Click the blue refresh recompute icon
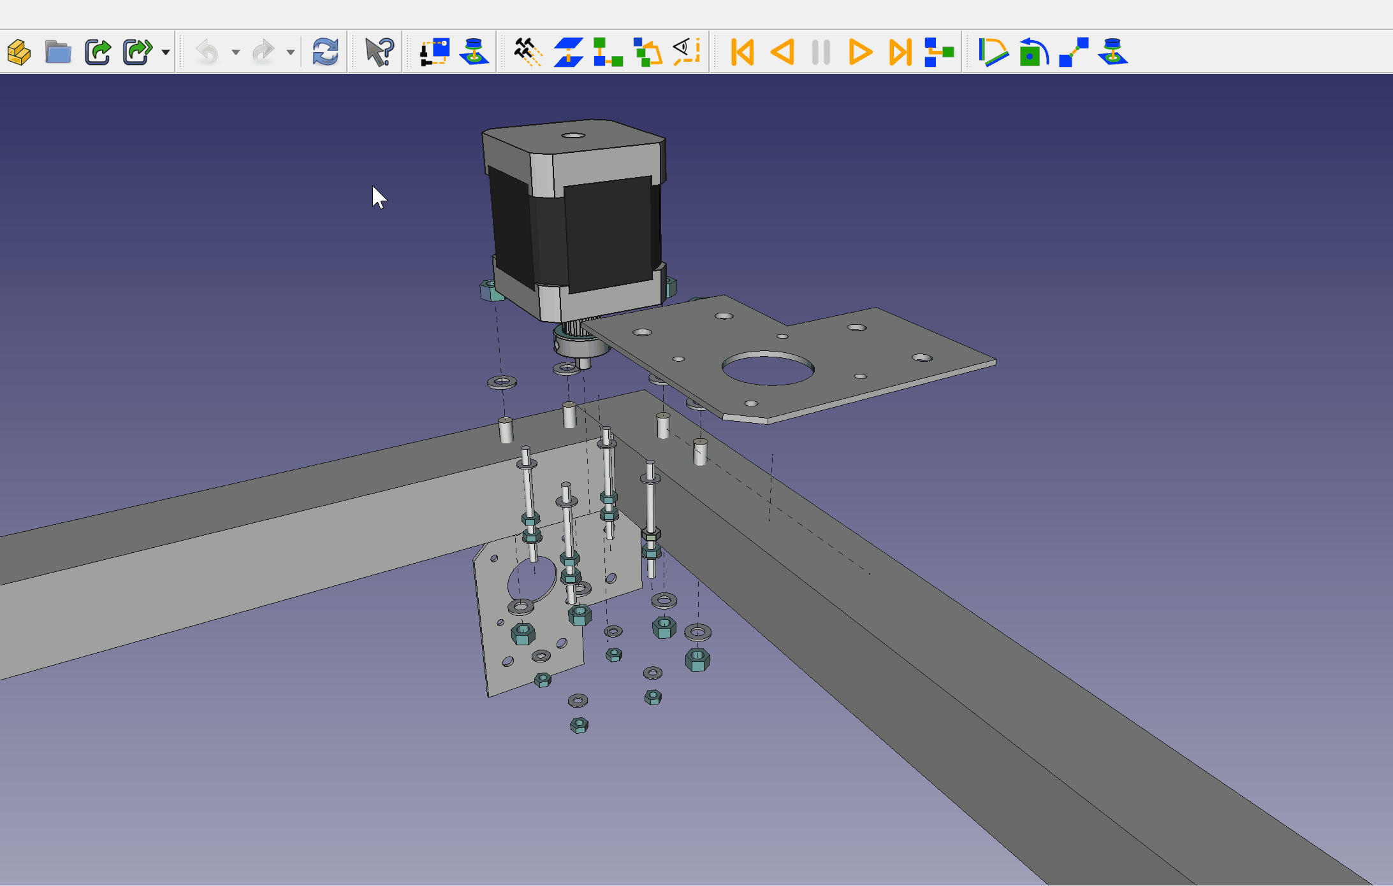This screenshot has height=886, width=1393. pos(325,52)
